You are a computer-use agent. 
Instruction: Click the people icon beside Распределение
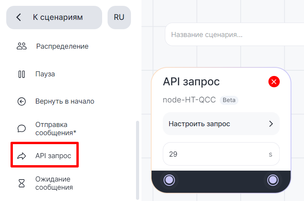pos(21,46)
